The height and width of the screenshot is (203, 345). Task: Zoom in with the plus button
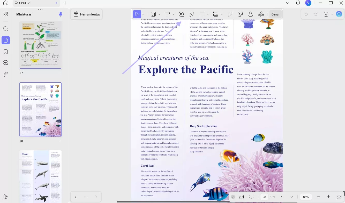coord(328,197)
